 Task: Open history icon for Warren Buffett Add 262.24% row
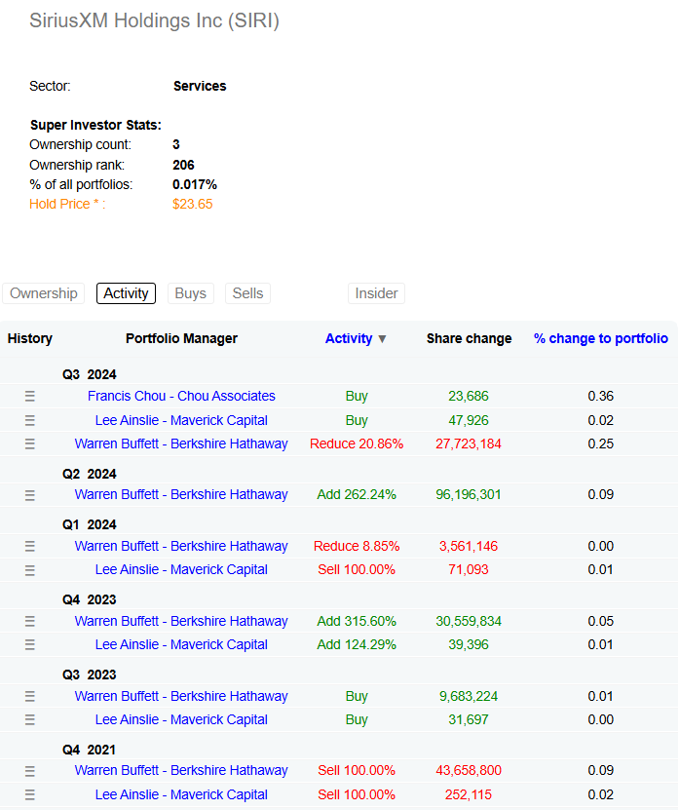[x=30, y=495]
